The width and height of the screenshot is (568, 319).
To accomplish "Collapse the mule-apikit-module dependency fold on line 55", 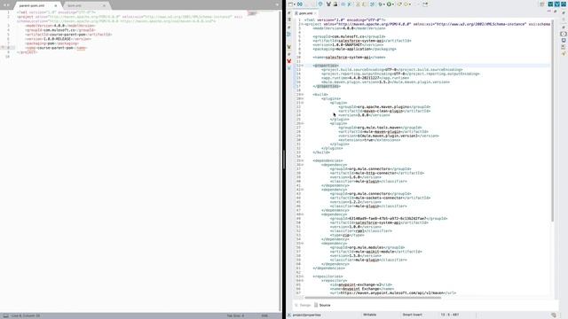I will point(303,244).
